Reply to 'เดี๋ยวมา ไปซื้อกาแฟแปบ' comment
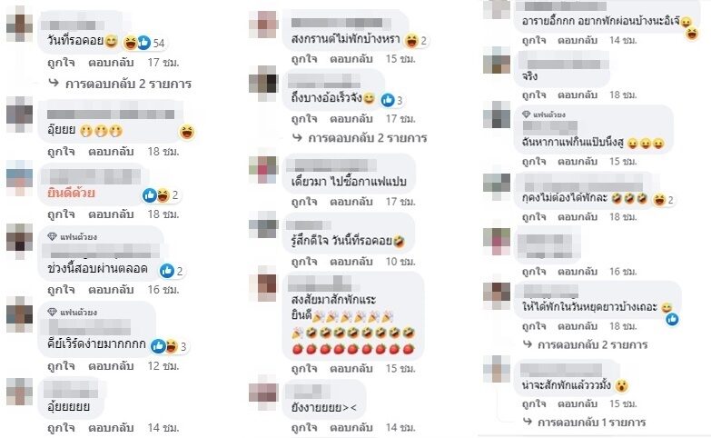Screen dimensions: 711x438 (351, 201)
